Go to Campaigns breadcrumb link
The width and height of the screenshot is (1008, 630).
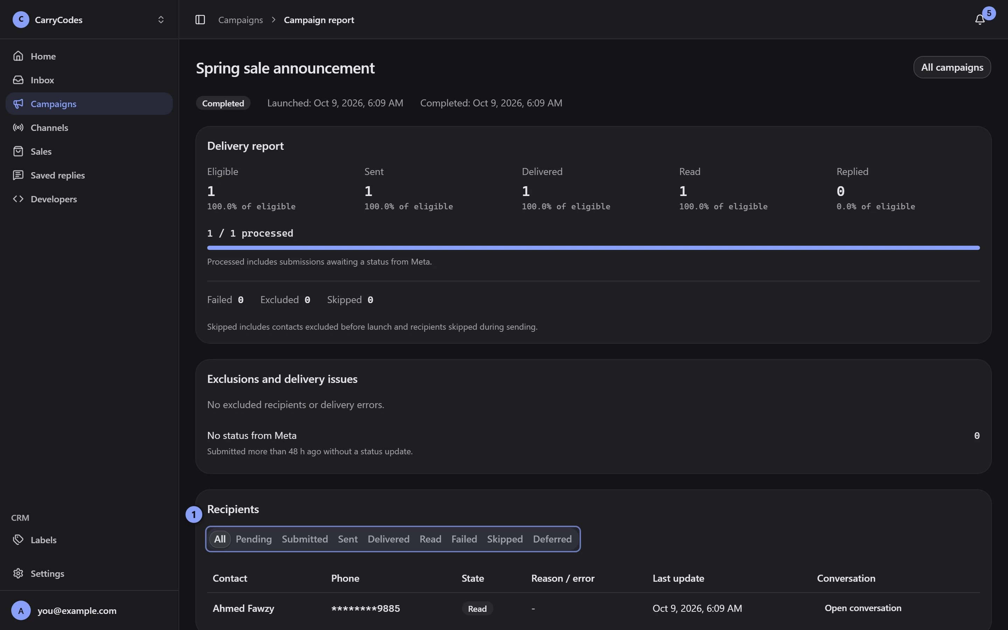click(x=240, y=20)
